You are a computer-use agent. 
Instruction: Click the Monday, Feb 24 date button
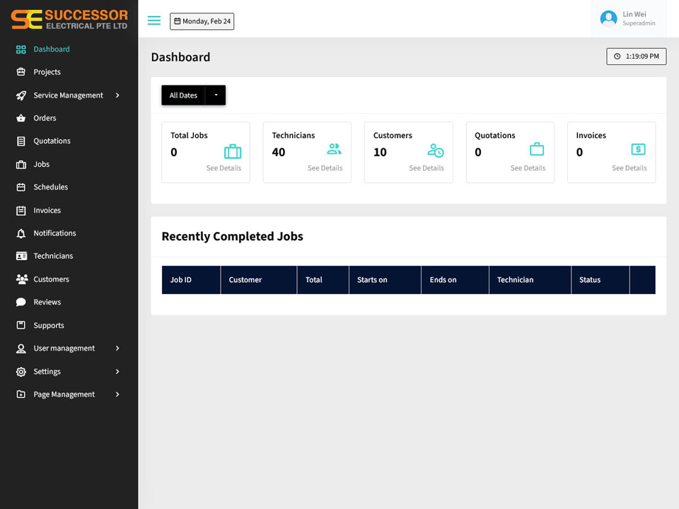coord(202,21)
